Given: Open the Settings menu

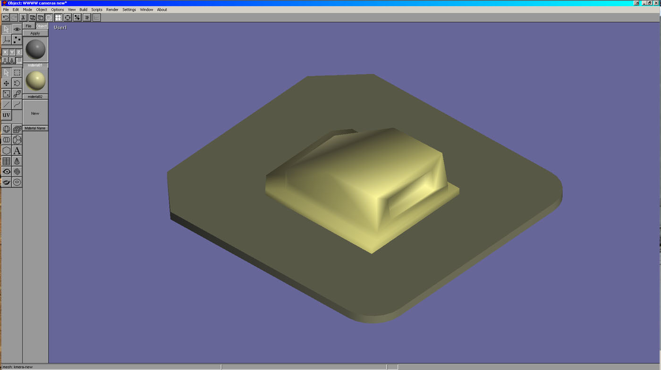Looking at the screenshot, I should [x=129, y=9].
